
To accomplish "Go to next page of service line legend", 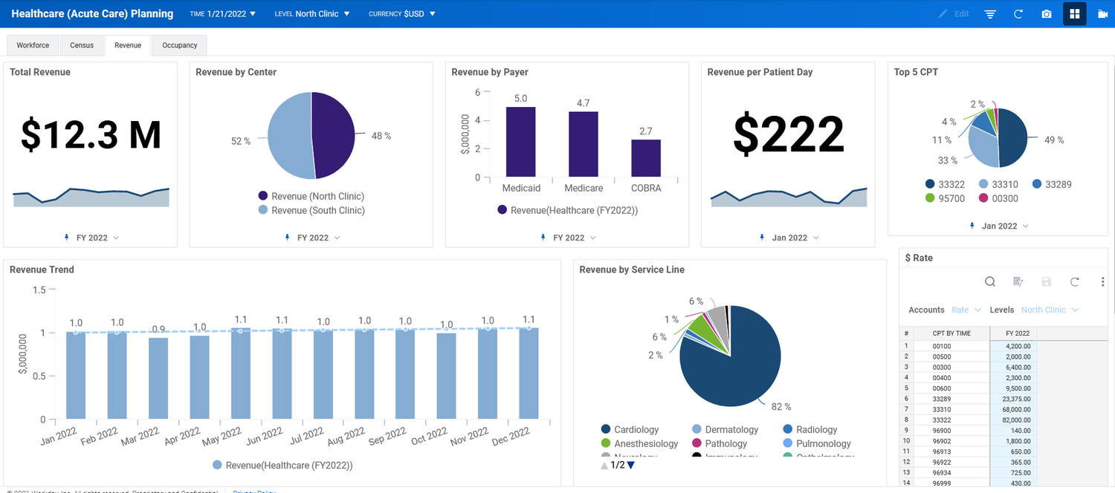I will (x=630, y=465).
